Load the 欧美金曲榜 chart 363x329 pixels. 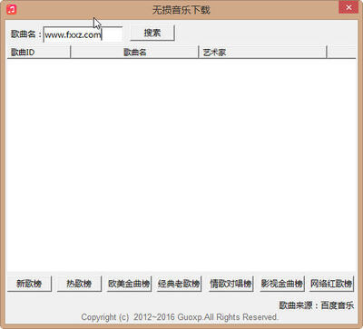(x=129, y=284)
